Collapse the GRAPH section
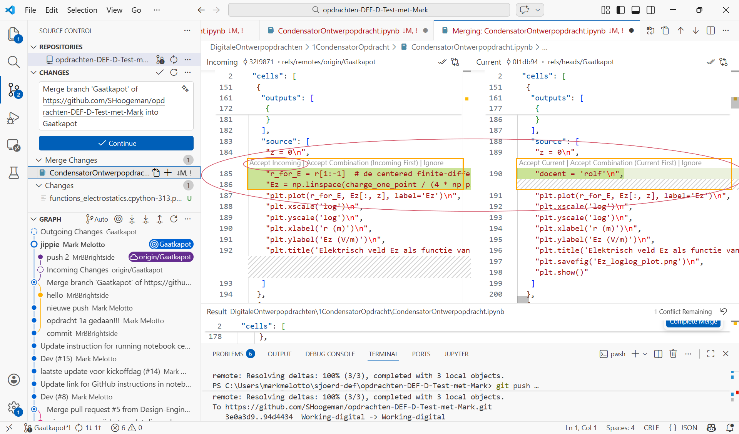 (33, 219)
